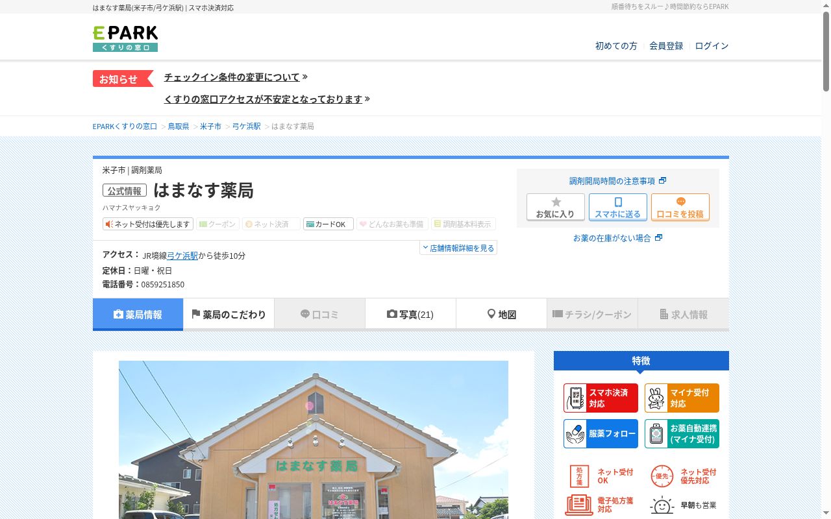Image resolution: width=831 pixels, height=519 pixels.
Task: Click the EPARK くすりの窓口 logo
Action: point(125,39)
